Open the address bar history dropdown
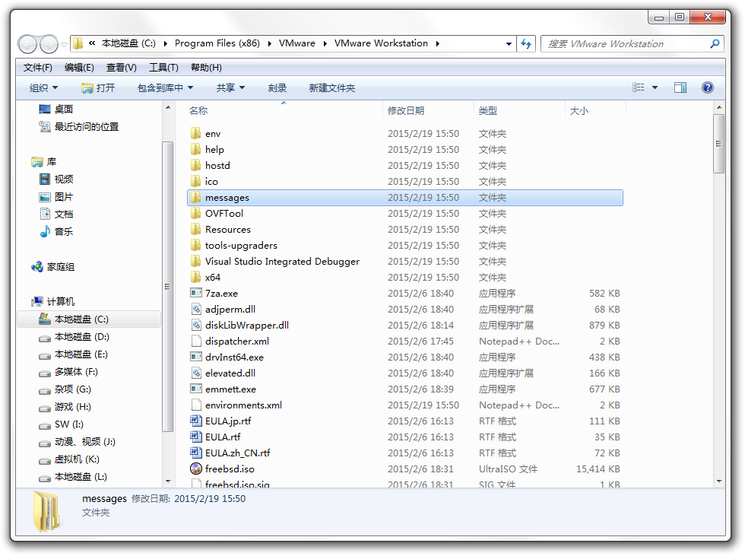 [509, 44]
